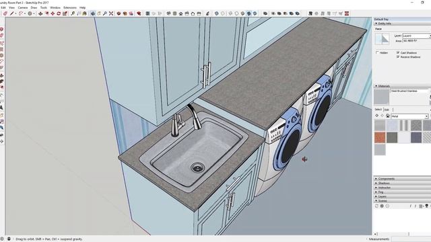Image resolution: width=431 pixels, height=242 pixels.
Task: Click the material name text field
Action: (409, 91)
